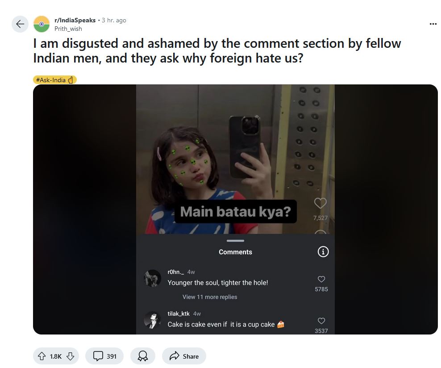Image resolution: width=441 pixels, height=368 pixels.
Task: Click the heart icon above 3537
Action: [321, 321]
